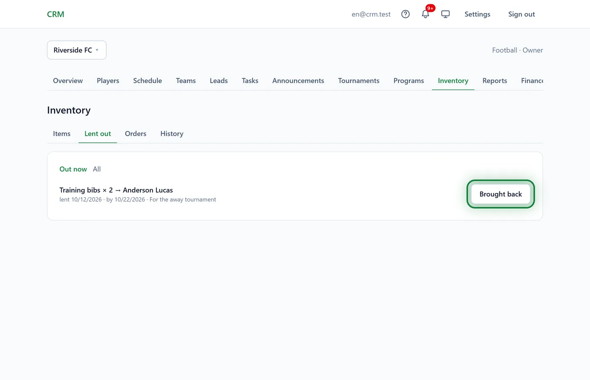View the Tournaments tab
This screenshot has height=380, width=590.
(359, 80)
